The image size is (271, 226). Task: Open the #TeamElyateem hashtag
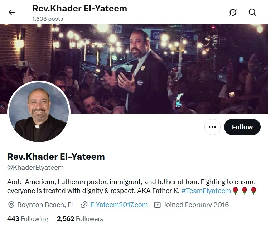pyautogui.click(x=206, y=191)
